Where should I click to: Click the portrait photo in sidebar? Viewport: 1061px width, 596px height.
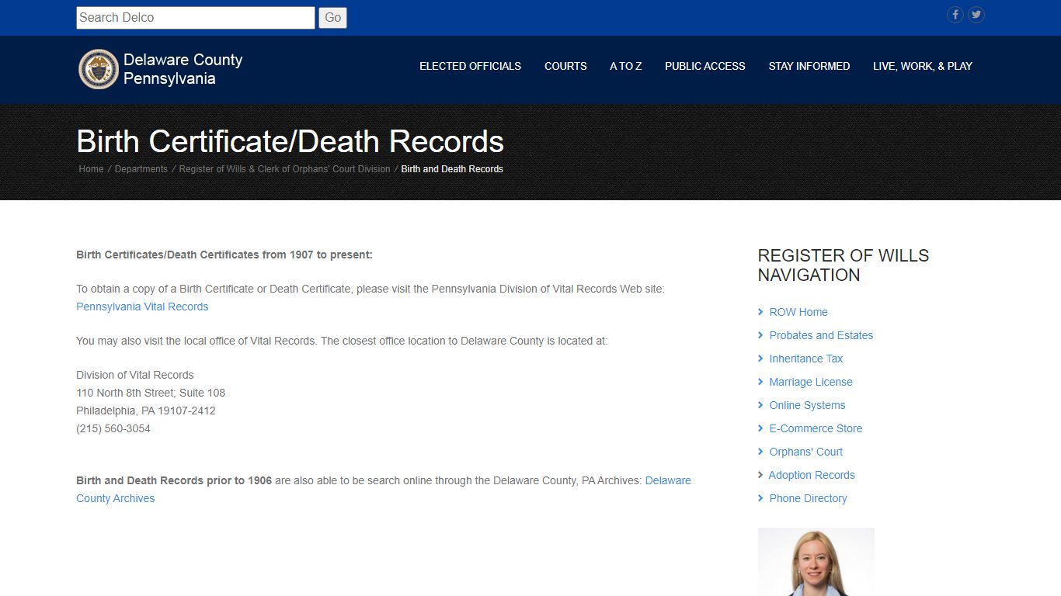click(x=816, y=562)
